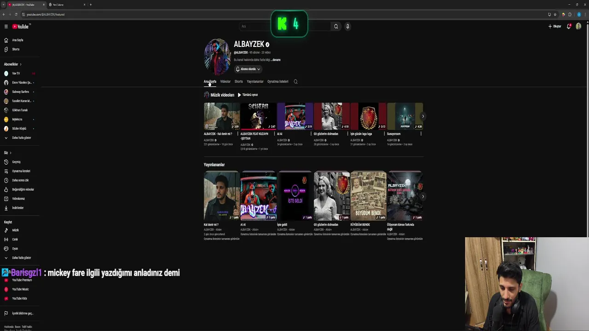Screen dimensions: 589x331
Task: Select the channel Ana Sayfa tab
Action: click(x=210, y=81)
